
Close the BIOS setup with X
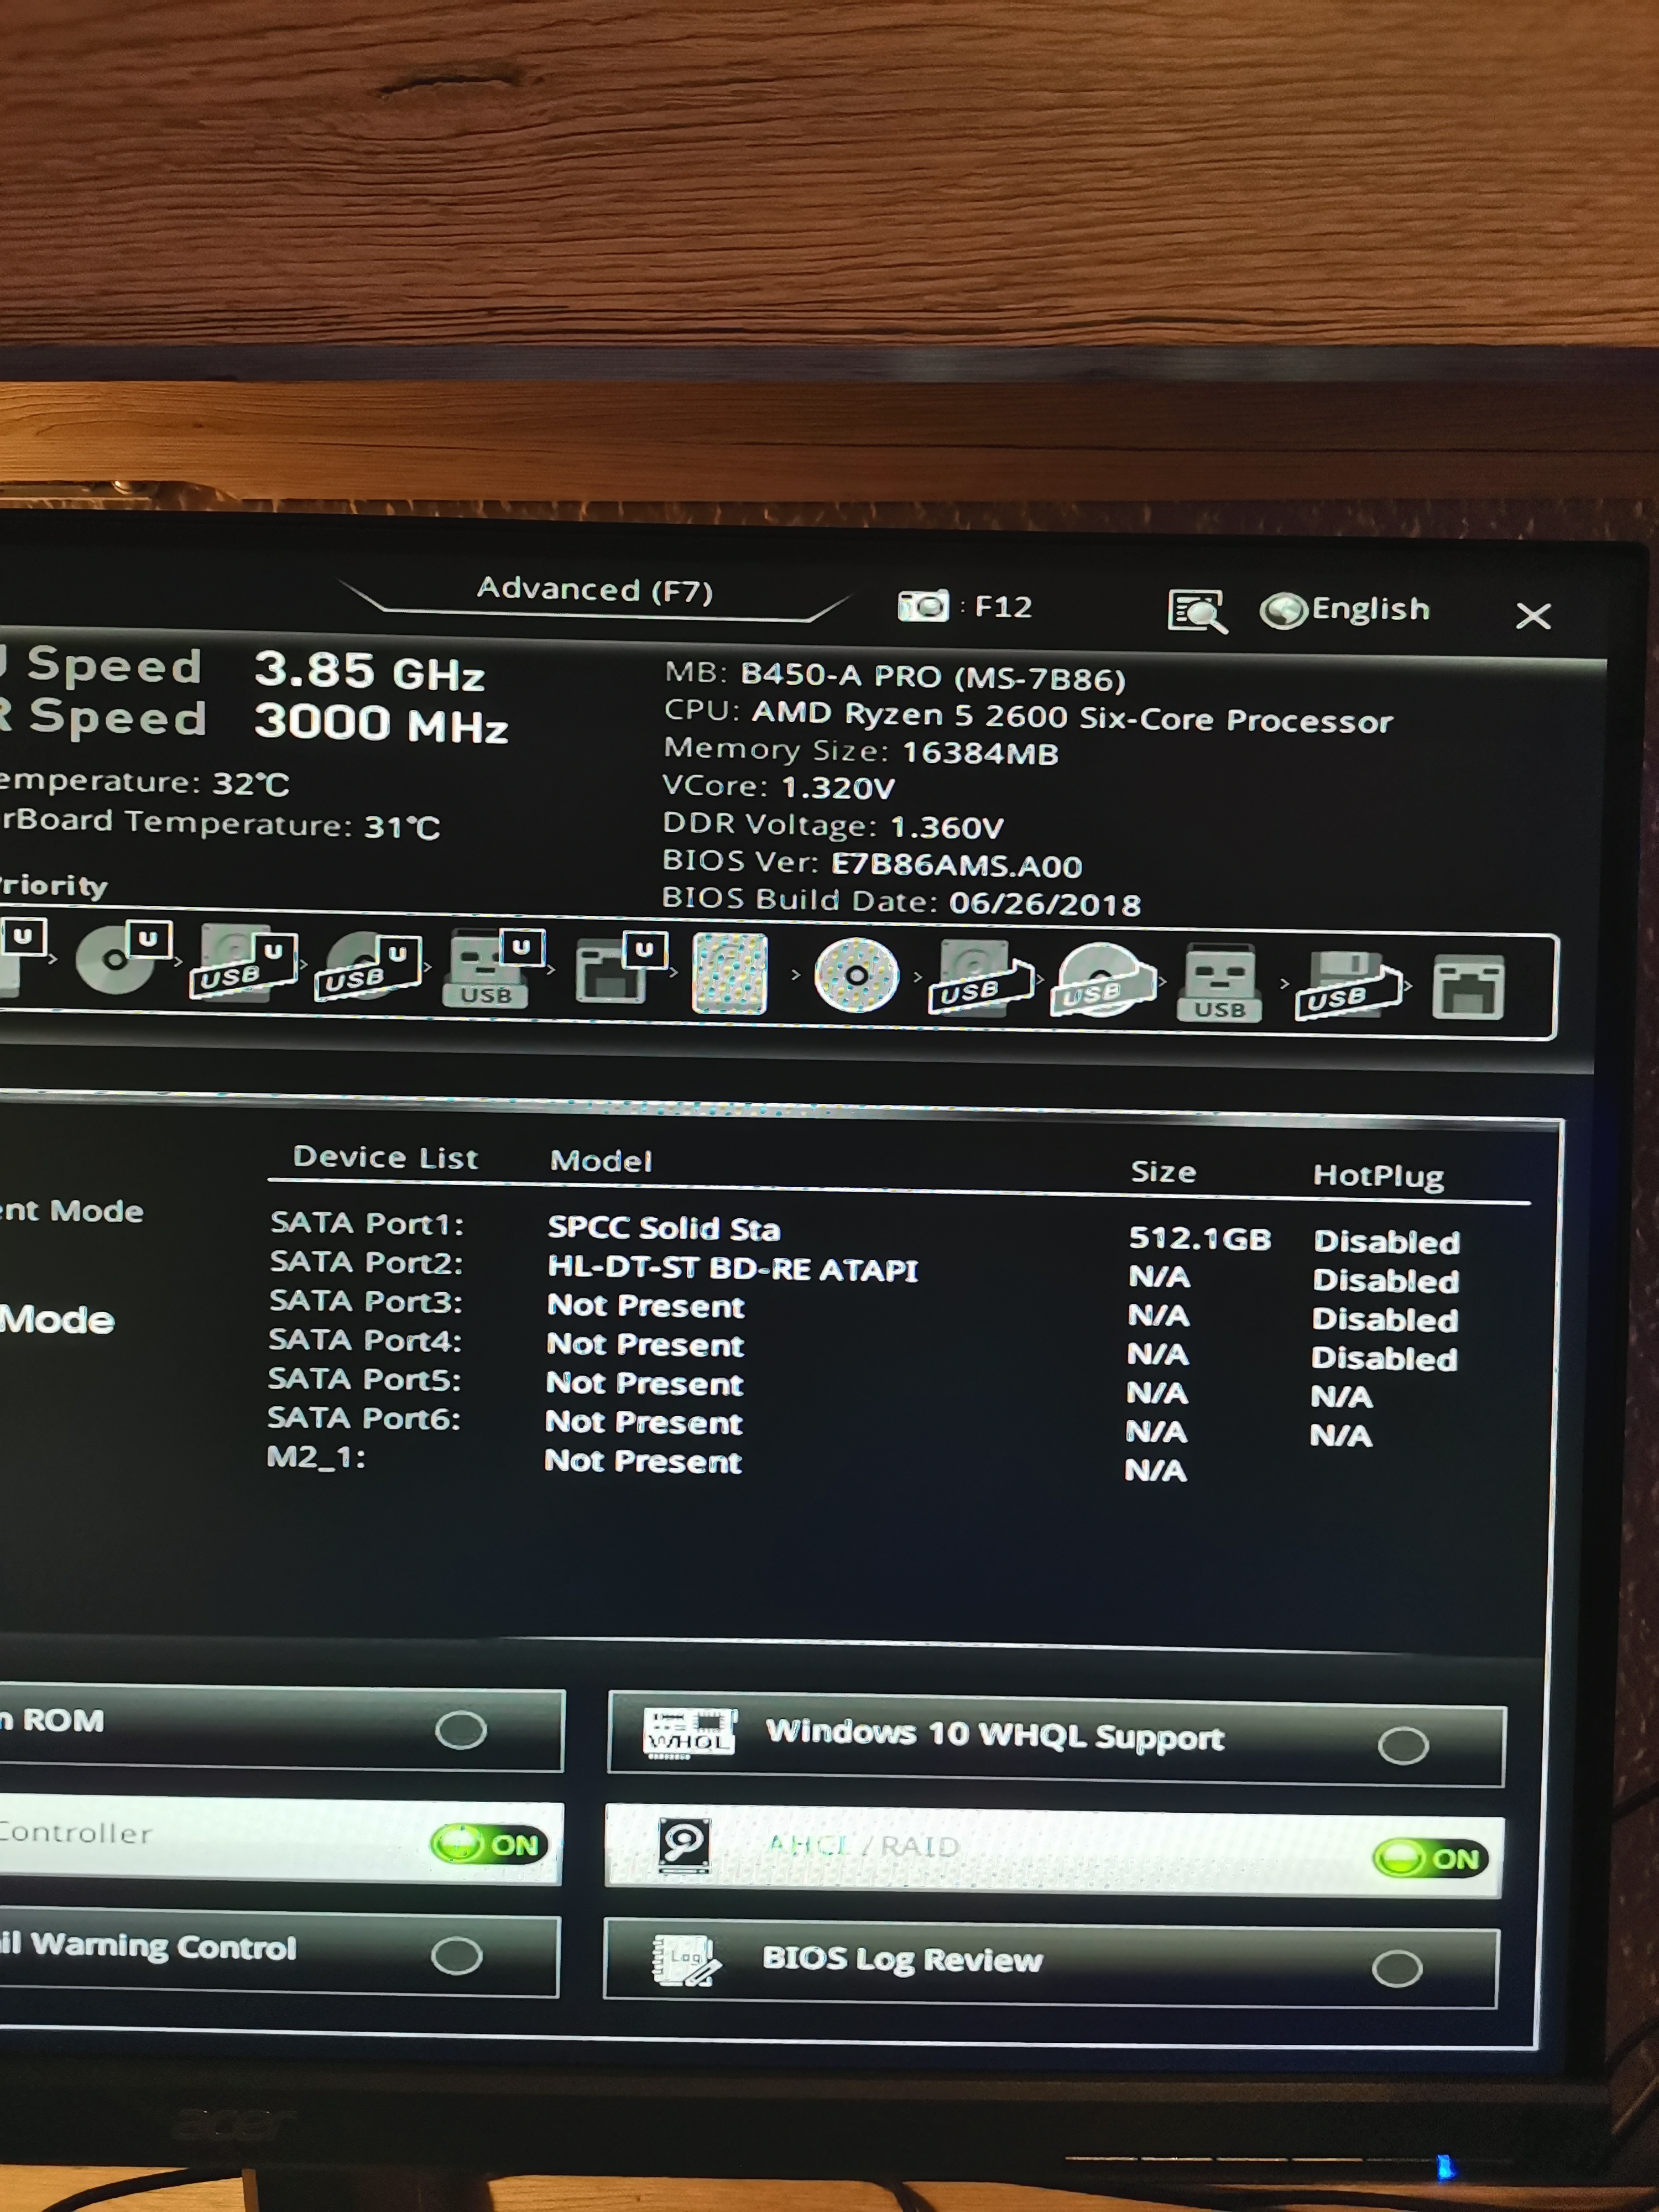pos(1532,616)
